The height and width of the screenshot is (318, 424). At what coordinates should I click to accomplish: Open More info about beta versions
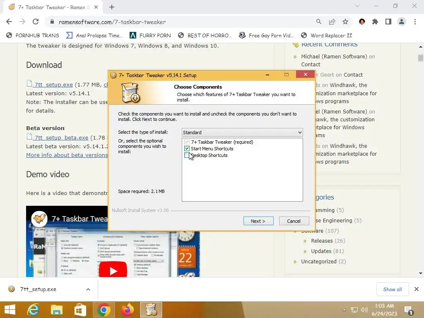pos(67,155)
